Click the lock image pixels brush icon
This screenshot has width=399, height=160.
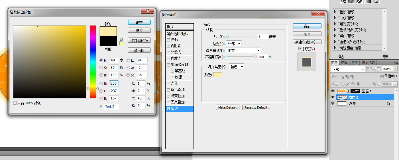[x=348, y=84]
